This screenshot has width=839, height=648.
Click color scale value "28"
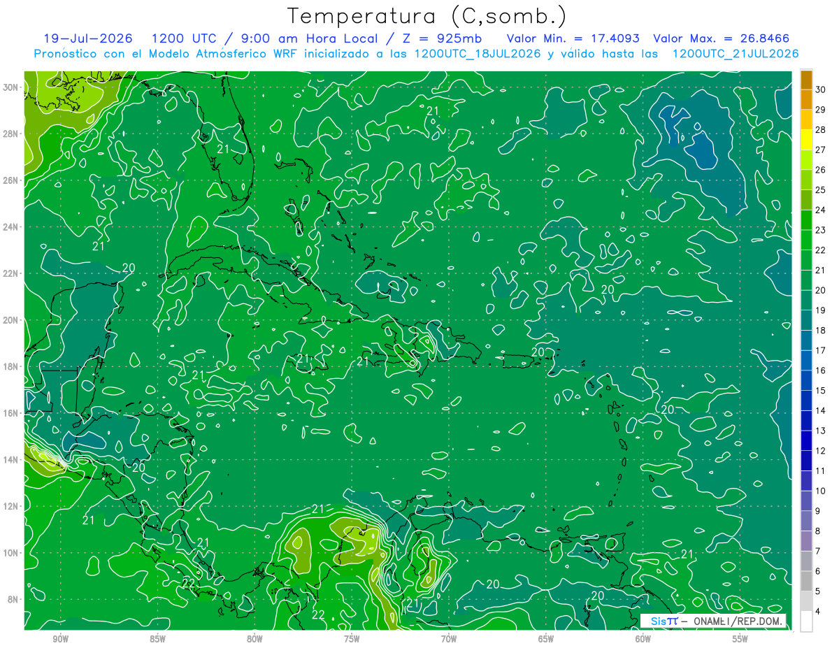(821, 130)
